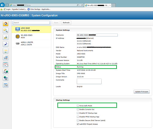Open the yellow list network sidebar icon
The image size is (153, 129).
point(6,51)
